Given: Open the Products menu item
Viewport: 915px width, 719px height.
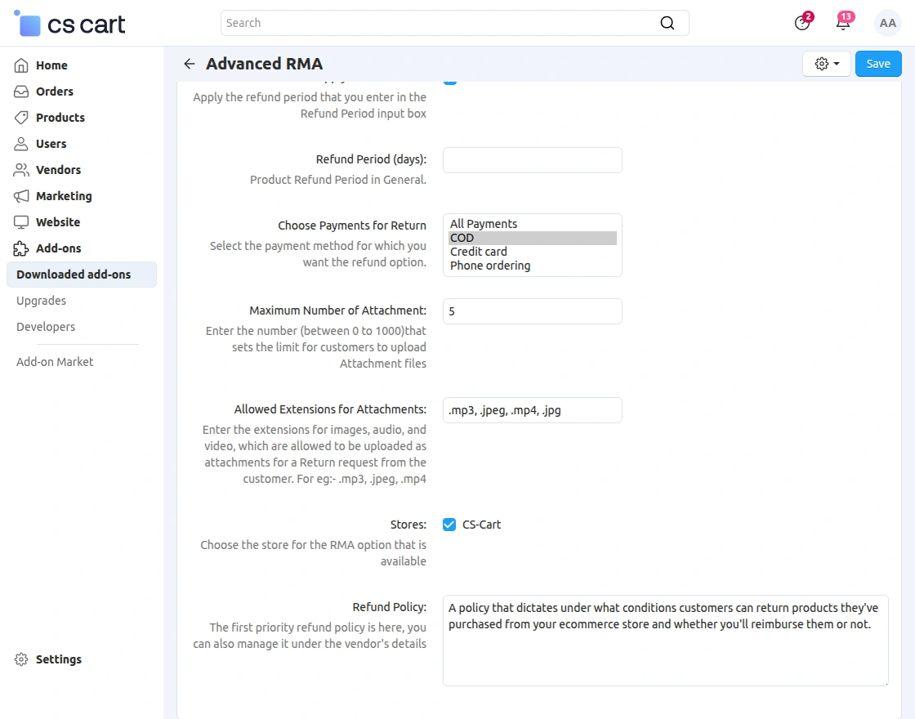Looking at the screenshot, I should (60, 118).
